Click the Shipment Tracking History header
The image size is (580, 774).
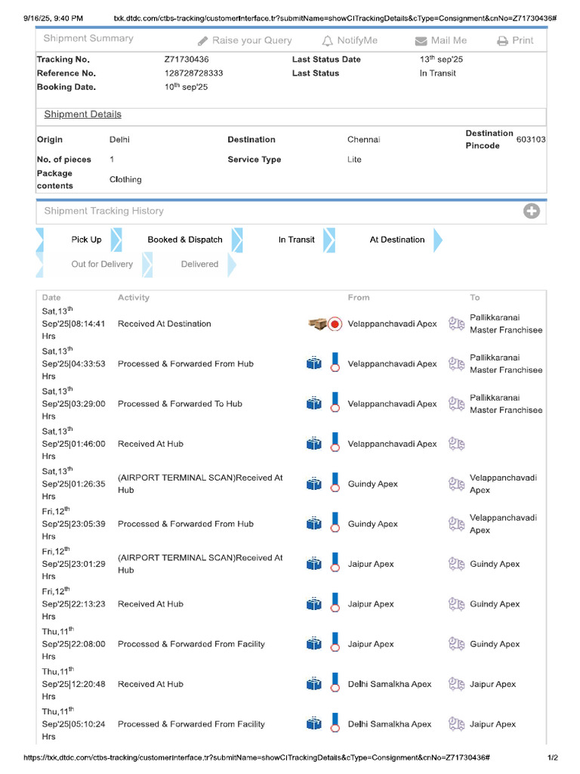pos(104,211)
